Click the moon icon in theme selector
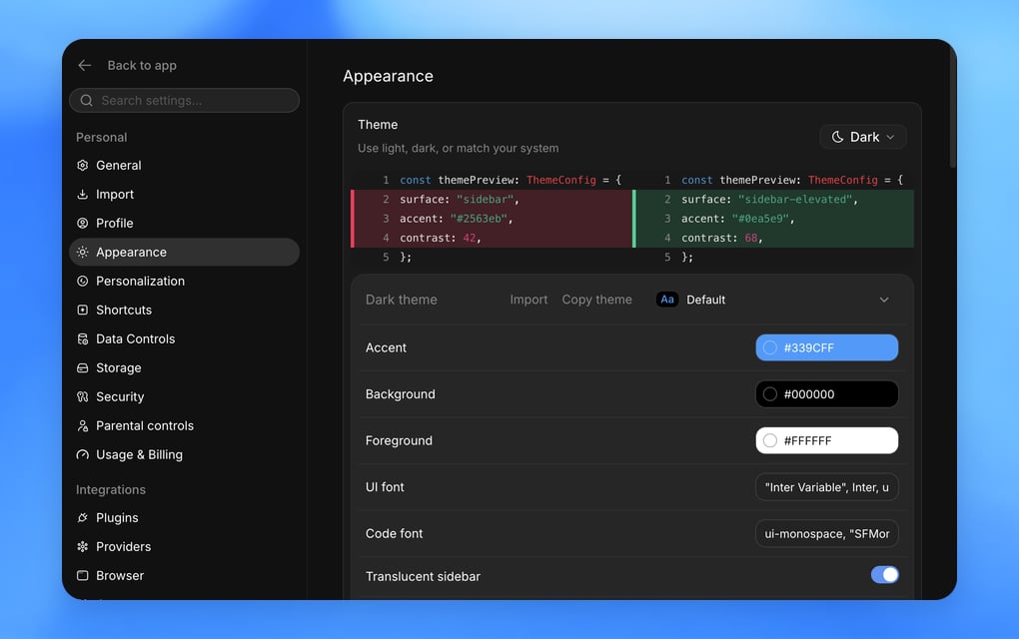Screen dimensions: 1019x639 pyautogui.click(x=838, y=137)
